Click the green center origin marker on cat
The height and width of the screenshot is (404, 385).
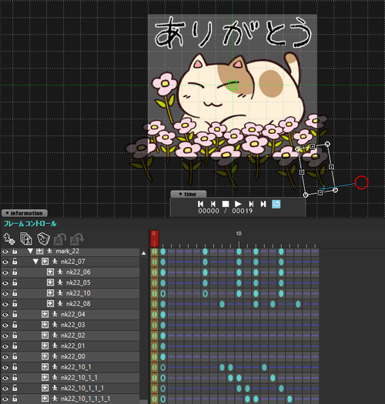coord(233,85)
